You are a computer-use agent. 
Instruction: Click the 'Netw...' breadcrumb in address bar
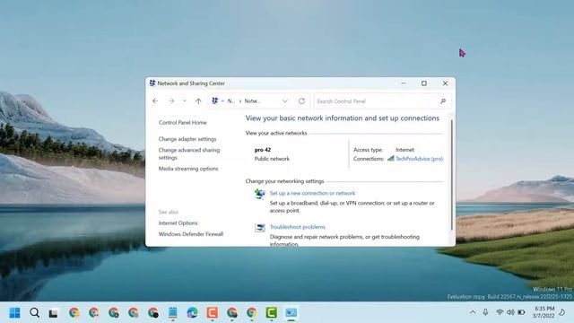(x=252, y=101)
